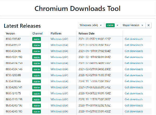156x115 pixels.
Task: Clear filters with the X button
Action: (x=148, y=25)
